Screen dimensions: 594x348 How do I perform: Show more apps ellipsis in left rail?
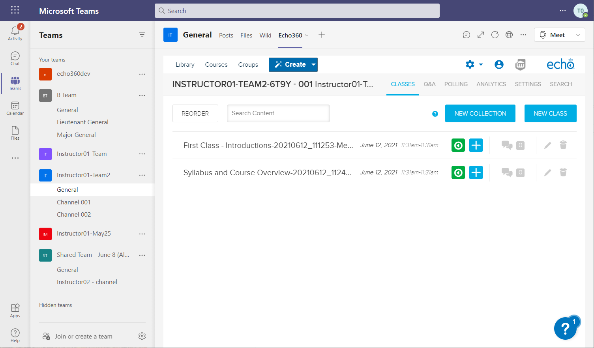(x=15, y=158)
